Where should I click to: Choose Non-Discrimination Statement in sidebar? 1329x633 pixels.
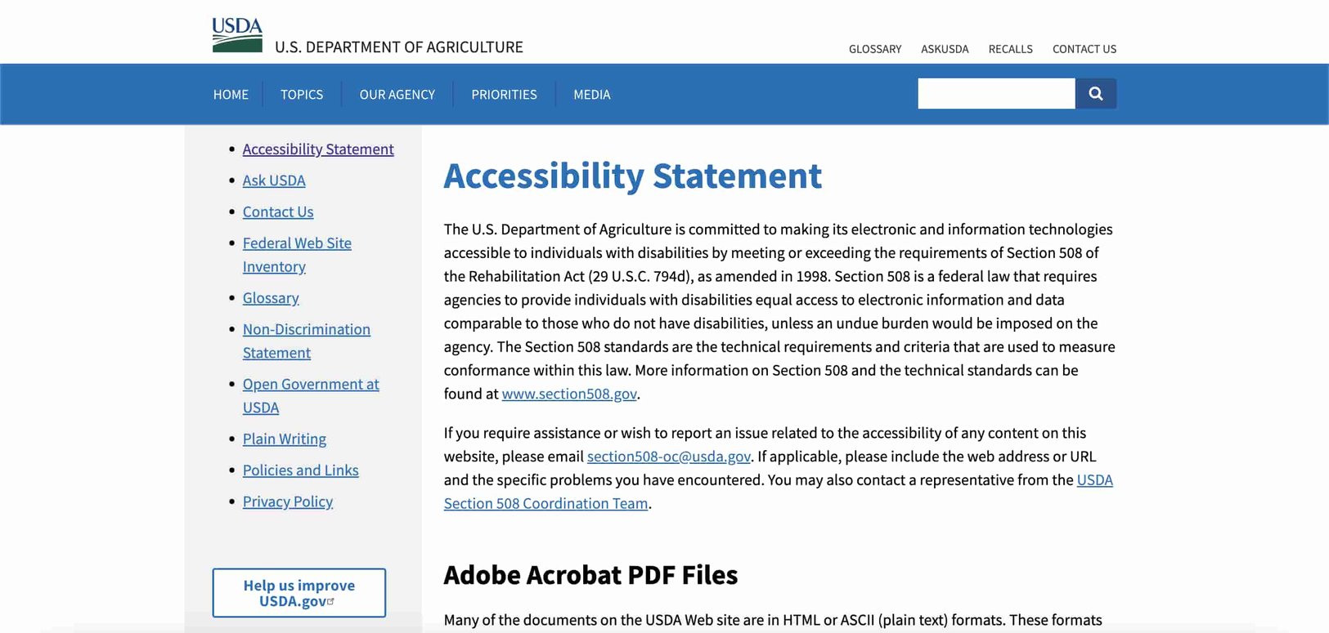tap(306, 330)
